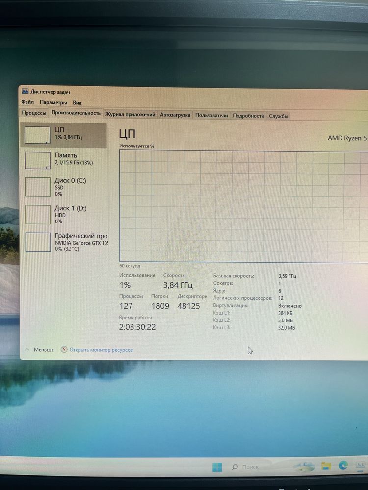Switch to the Пользователи tab
This screenshot has width=368, height=490.
(x=211, y=115)
